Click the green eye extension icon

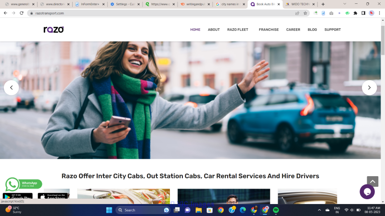(347, 13)
